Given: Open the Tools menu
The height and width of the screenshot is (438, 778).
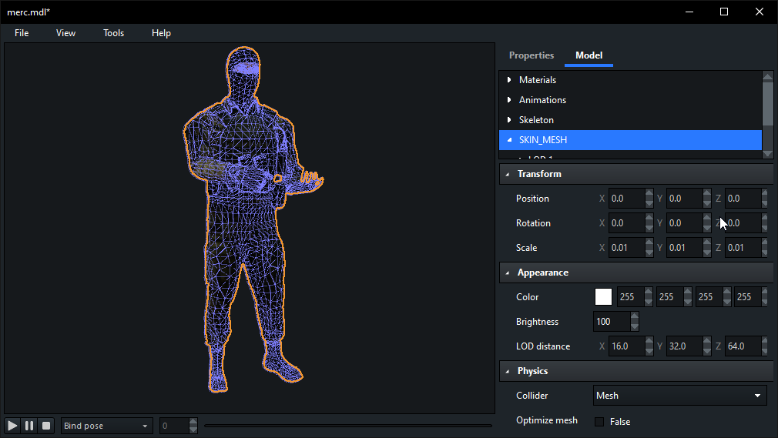Looking at the screenshot, I should tap(113, 33).
